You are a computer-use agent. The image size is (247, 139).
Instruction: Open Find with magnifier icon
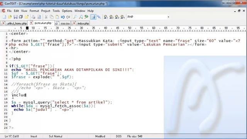click(75, 17)
